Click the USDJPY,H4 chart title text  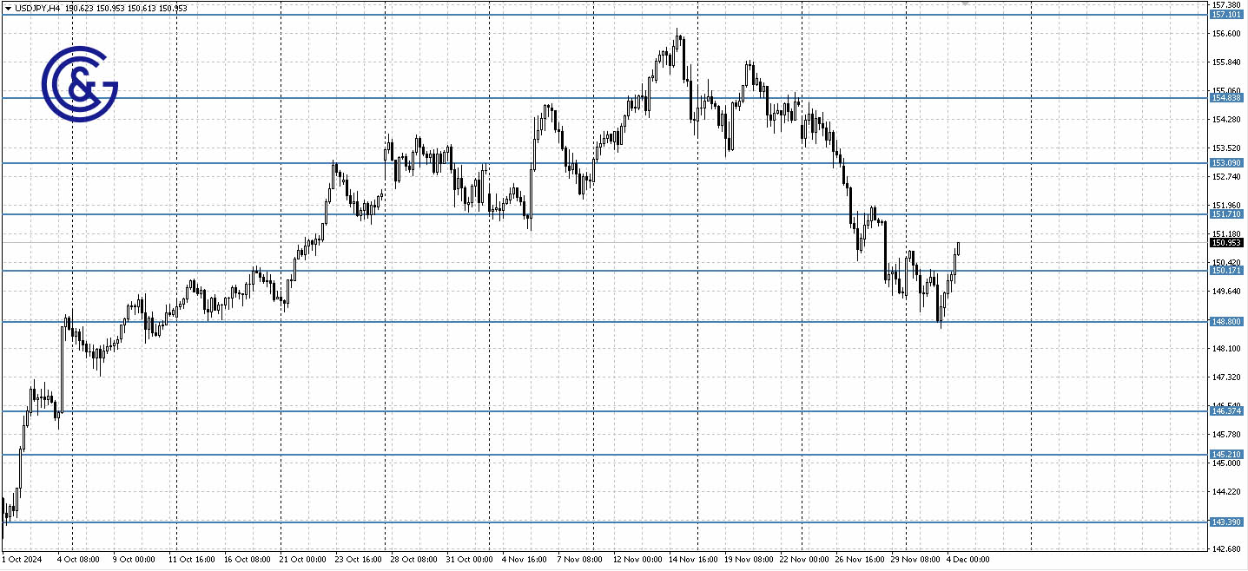[37, 8]
